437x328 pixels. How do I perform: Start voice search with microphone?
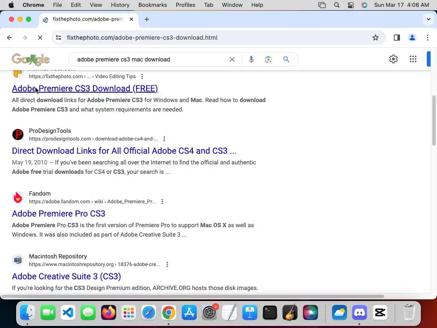pos(251,59)
